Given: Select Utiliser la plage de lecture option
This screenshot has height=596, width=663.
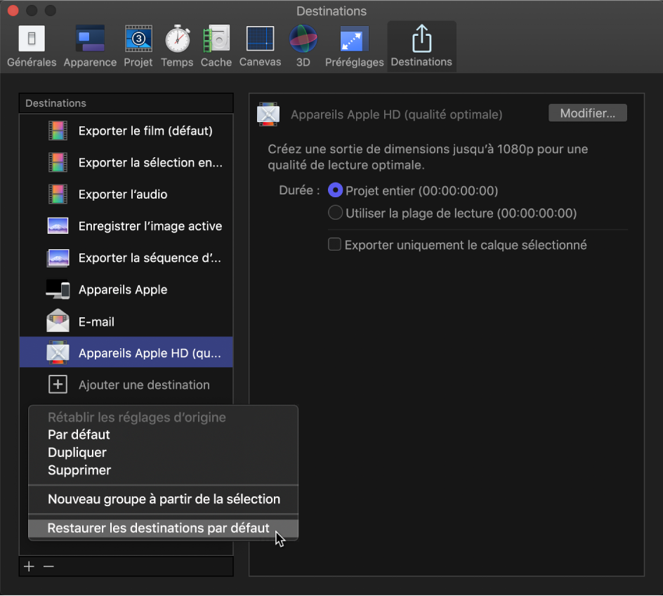Looking at the screenshot, I should click(x=336, y=213).
